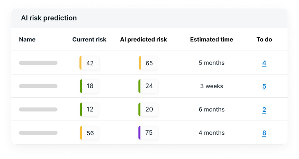This screenshot has height=159, width=299.
Task: Click the Current risk badge showing 42
Action: tap(89, 63)
